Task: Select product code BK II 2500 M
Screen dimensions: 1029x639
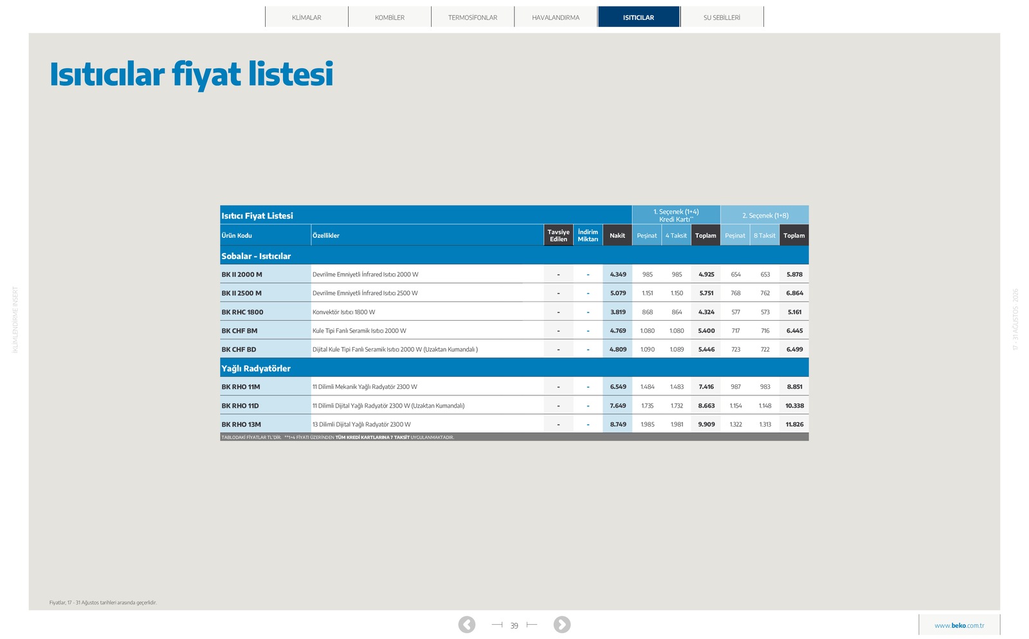Action: 242,293
